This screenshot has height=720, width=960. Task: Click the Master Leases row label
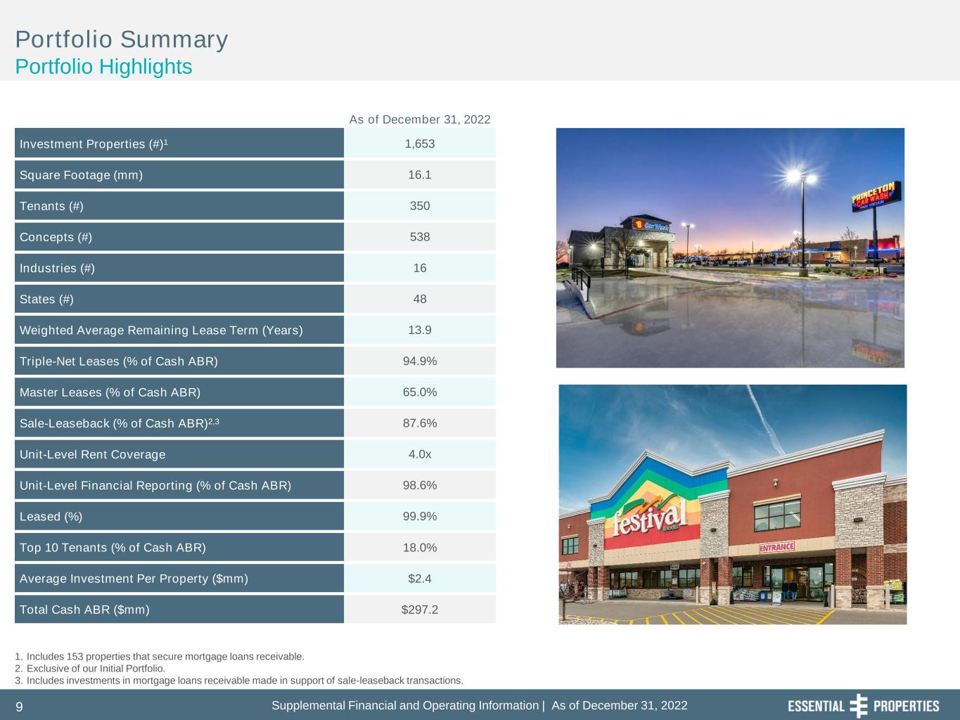tap(110, 392)
